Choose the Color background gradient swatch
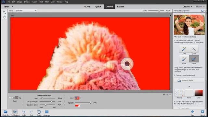The height and width of the screenshot is (117, 208). click(x=199, y=93)
